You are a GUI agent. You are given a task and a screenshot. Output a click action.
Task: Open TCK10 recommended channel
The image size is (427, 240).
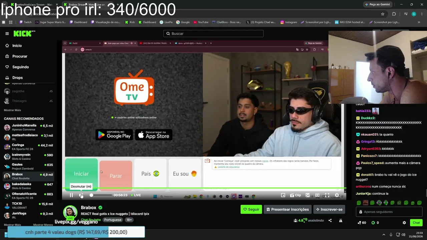point(28,205)
